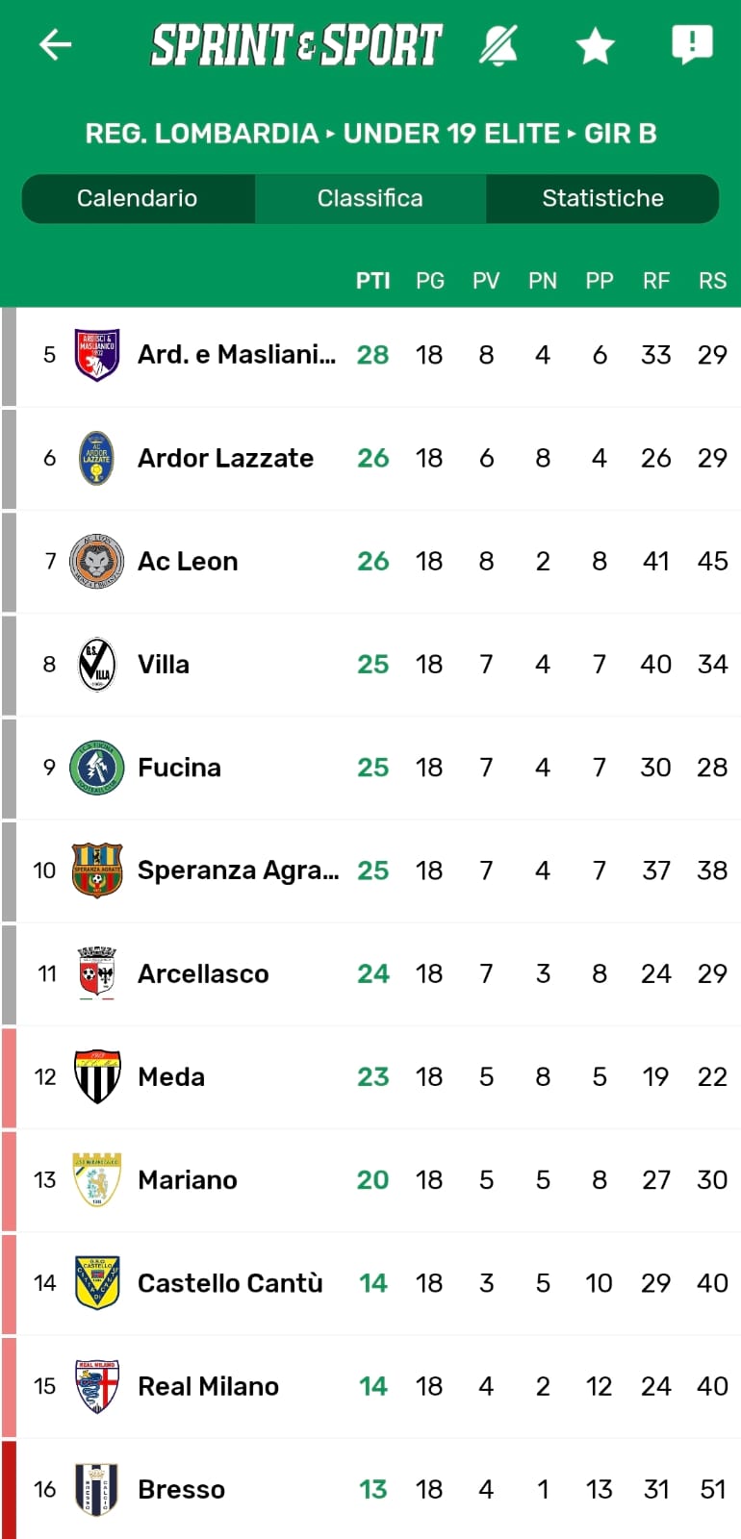Open the Statistiche tab
This screenshot has height=1539, width=741.
pyautogui.click(x=602, y=198)
